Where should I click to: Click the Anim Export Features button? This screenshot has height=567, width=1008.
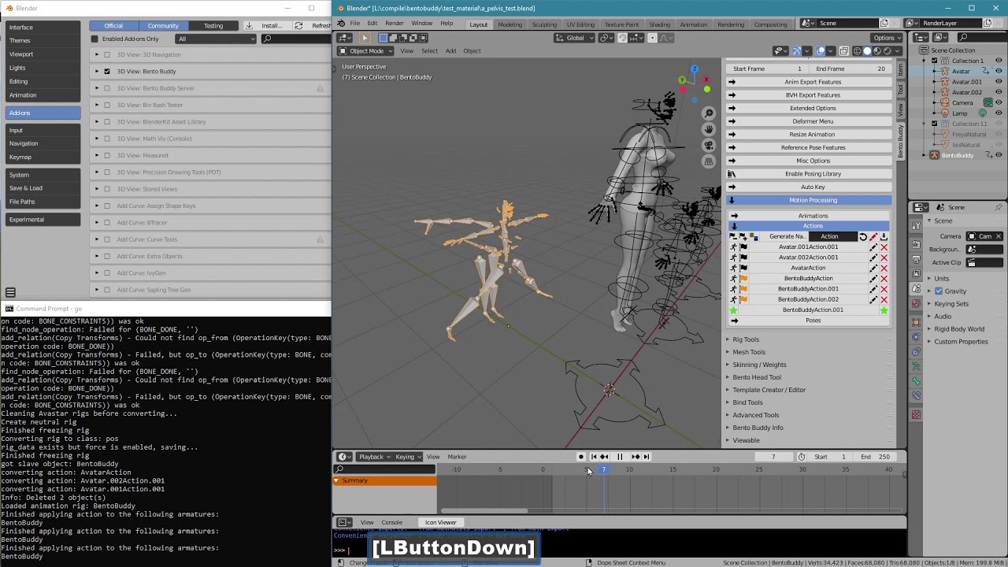809,82
